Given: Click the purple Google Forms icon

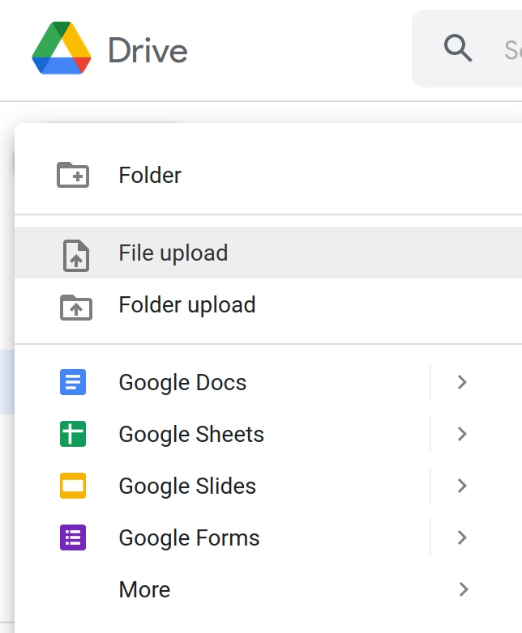Looking at the screenshot, I should [73, 537].
